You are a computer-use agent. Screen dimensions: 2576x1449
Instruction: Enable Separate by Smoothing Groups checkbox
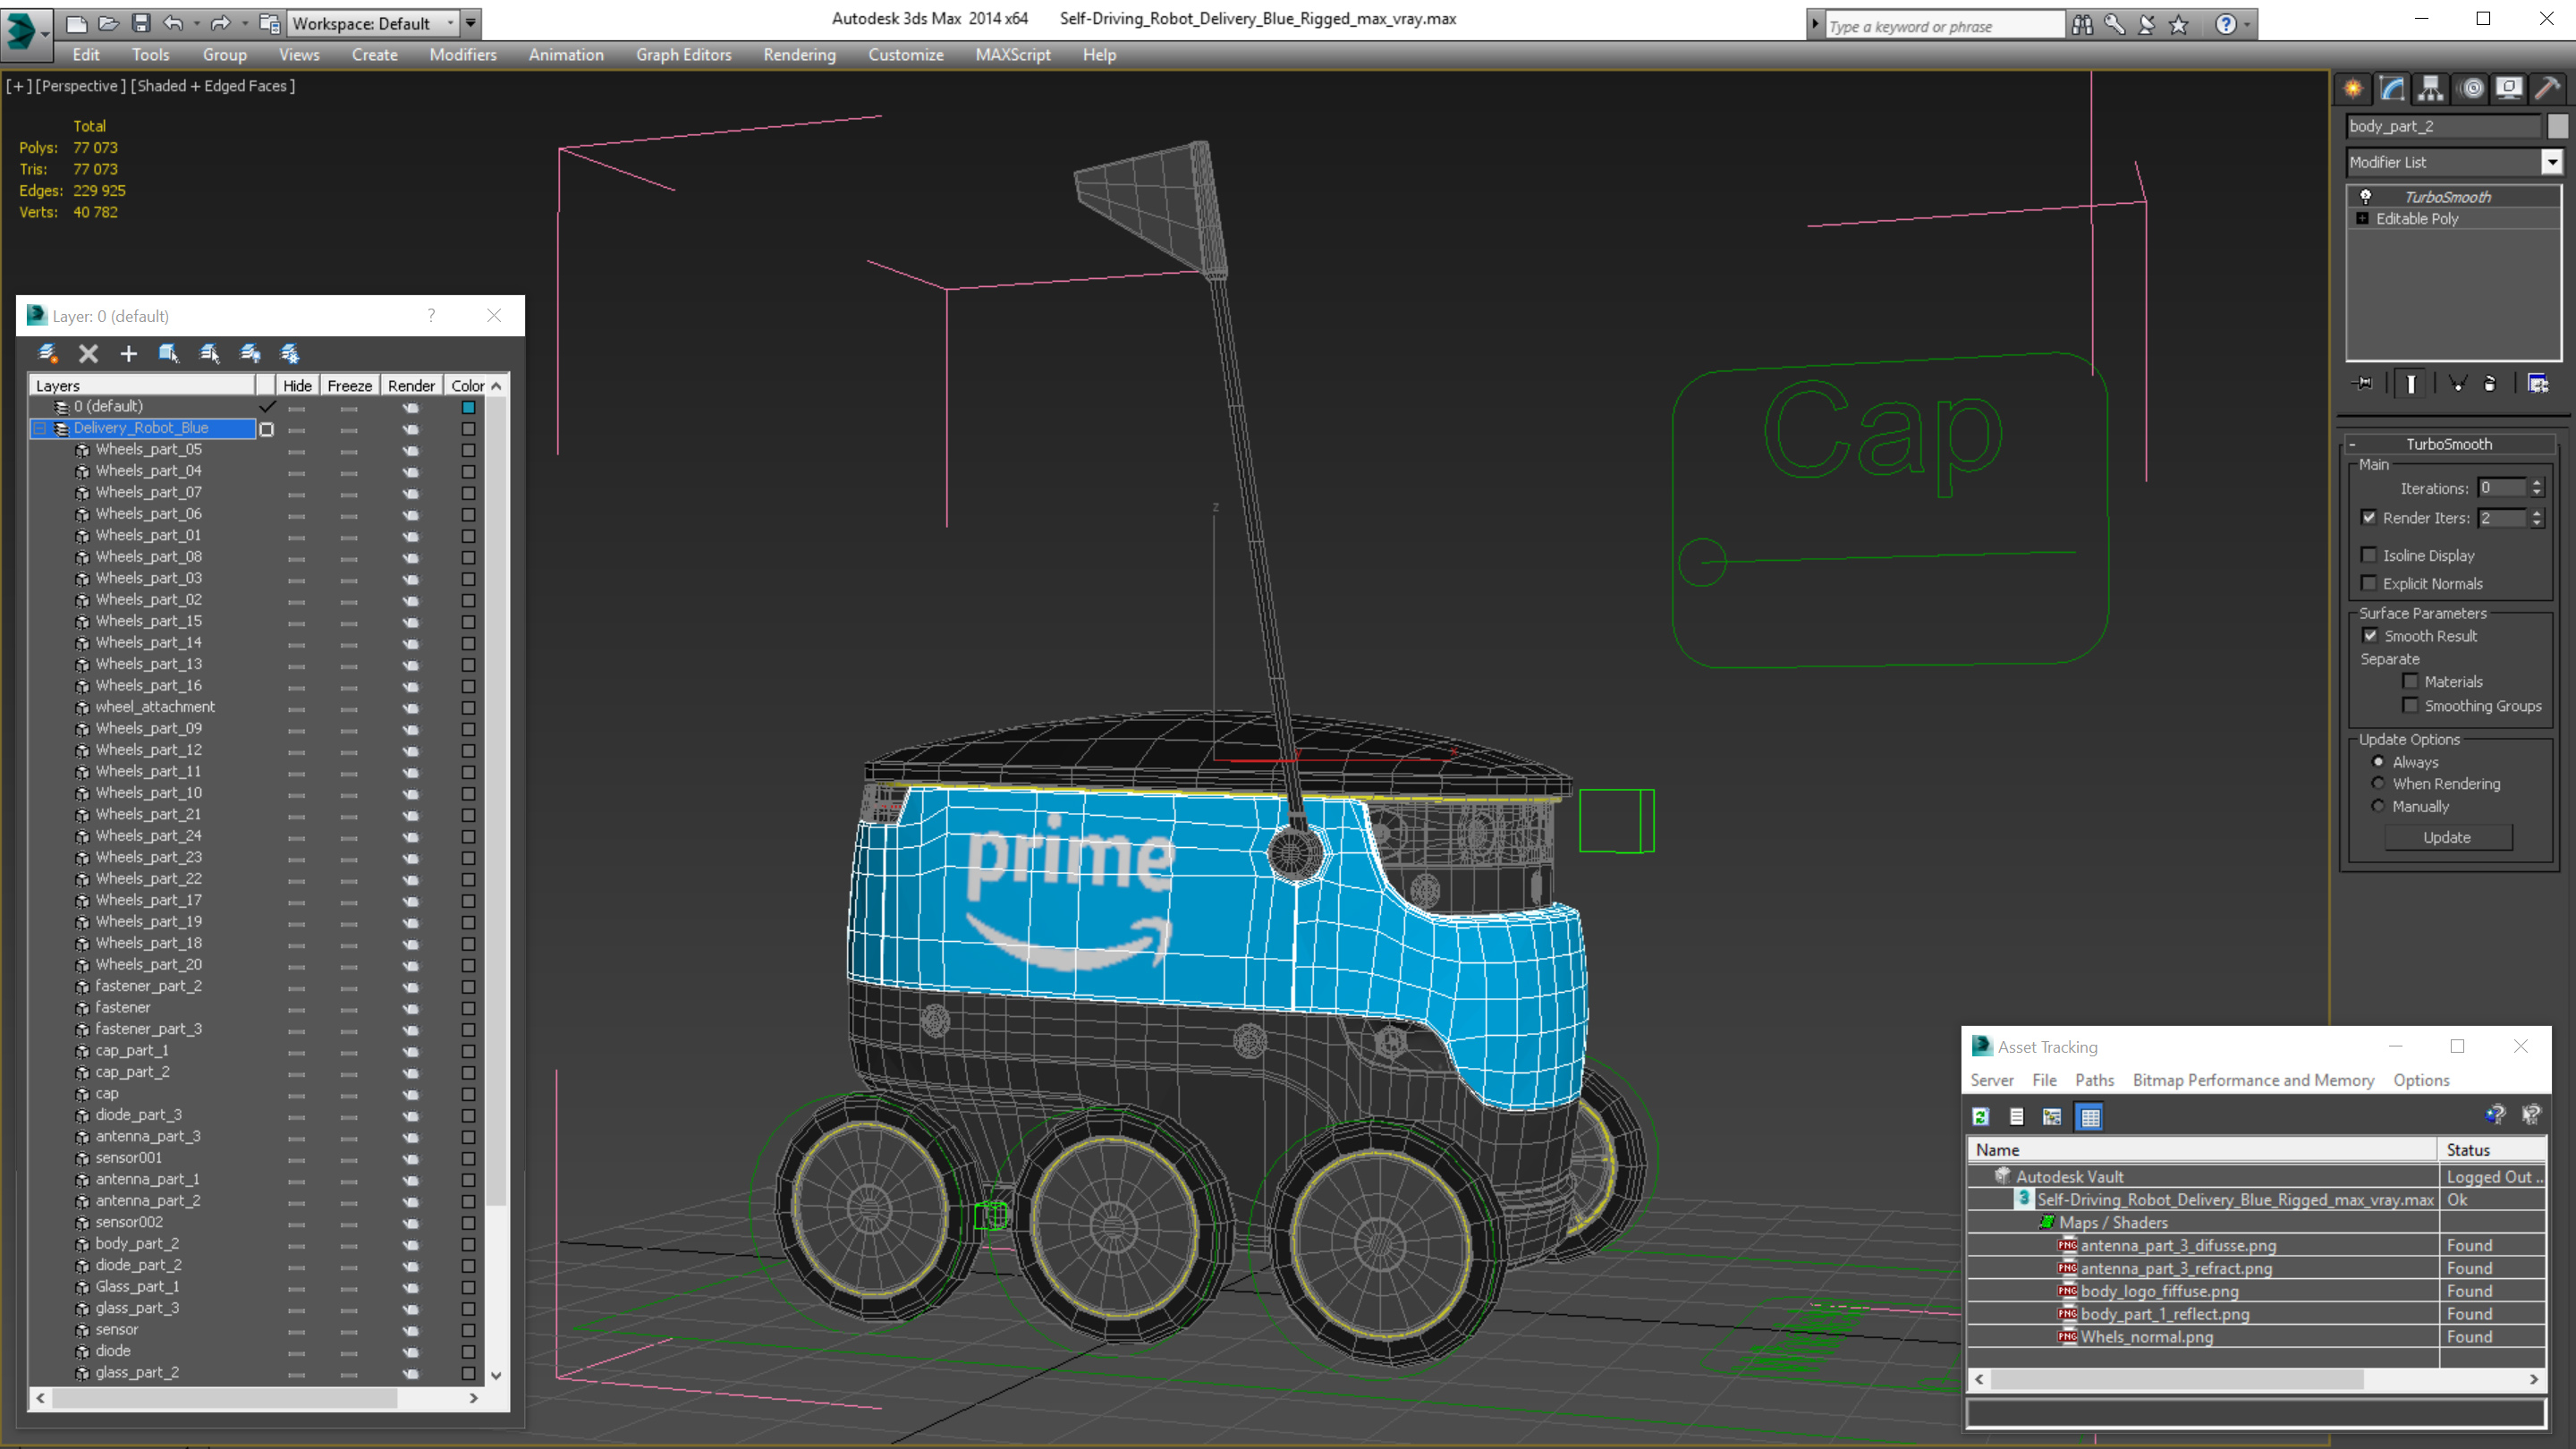coord(2410,706)
